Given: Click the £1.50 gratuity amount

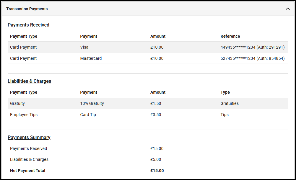Looking at the screenshot, I should point(156,104).
